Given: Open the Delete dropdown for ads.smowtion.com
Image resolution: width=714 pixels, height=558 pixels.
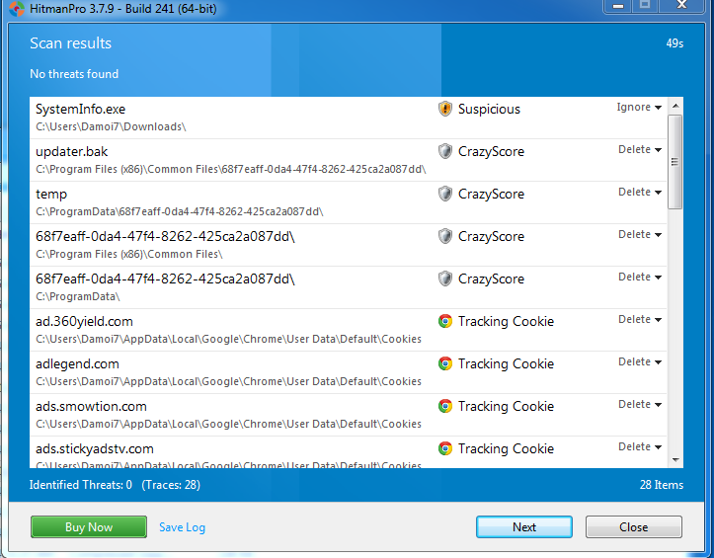Looking at the screenshot, I should (639, 404).
